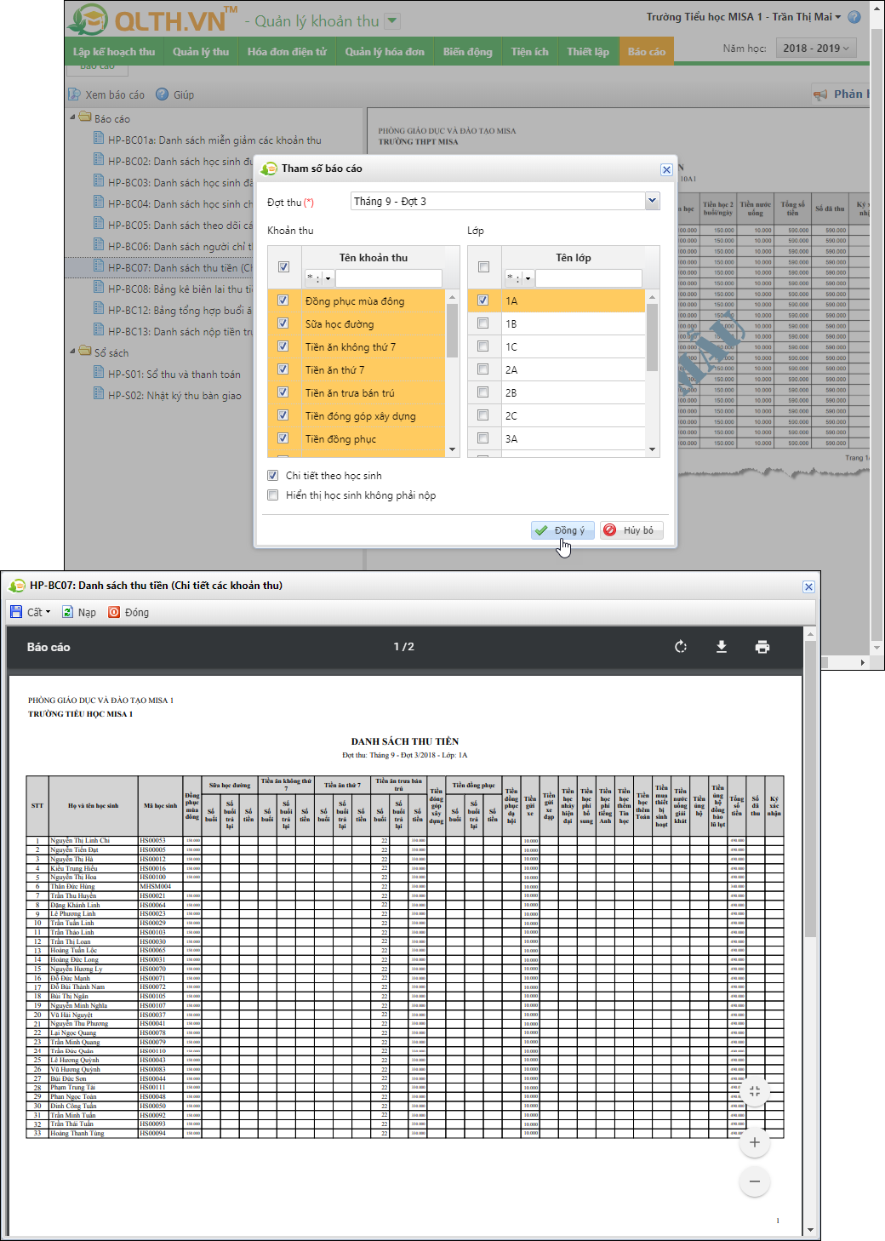Toggle the select-all Tên khoản thu checkbox
The height and width of the screenshot is (1241, 885).
pos(283,266)
